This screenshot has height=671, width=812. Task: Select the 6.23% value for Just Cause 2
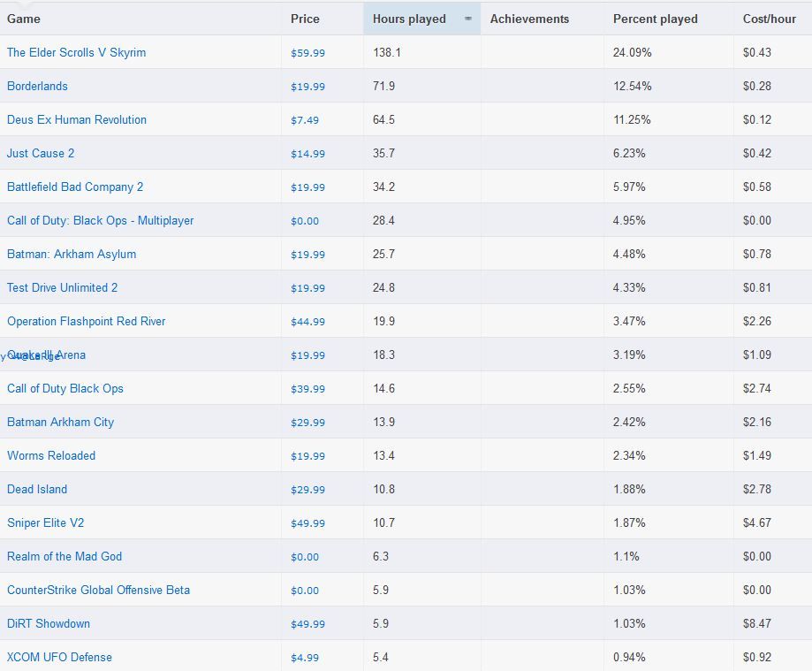pos(629,153)
